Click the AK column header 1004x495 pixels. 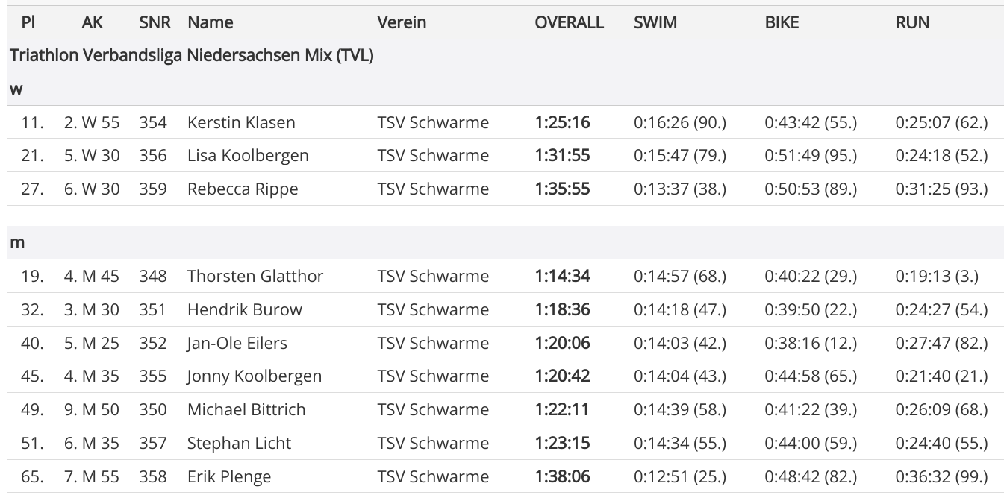click(x=93, y=22)
